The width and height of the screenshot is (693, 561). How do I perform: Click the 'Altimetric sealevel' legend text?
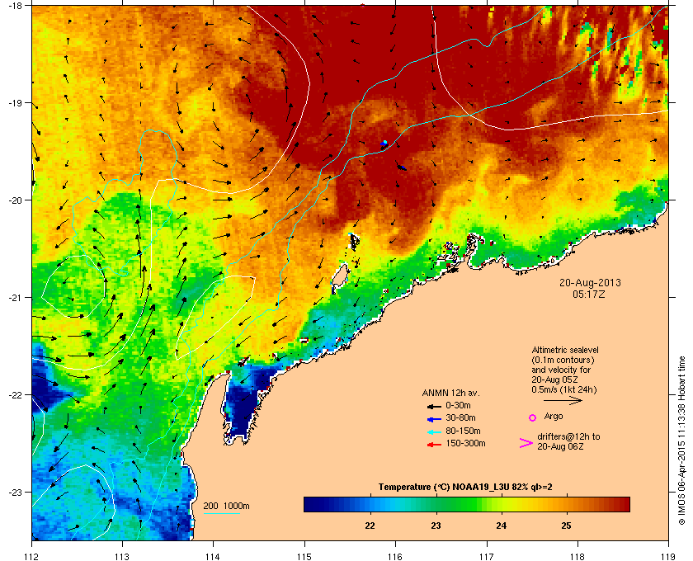(565, 350)
